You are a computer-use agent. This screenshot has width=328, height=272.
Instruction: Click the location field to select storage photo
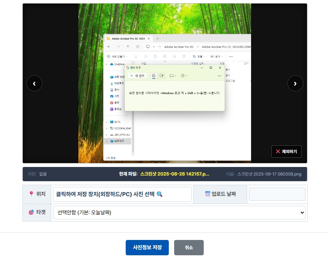click(122, 194)
